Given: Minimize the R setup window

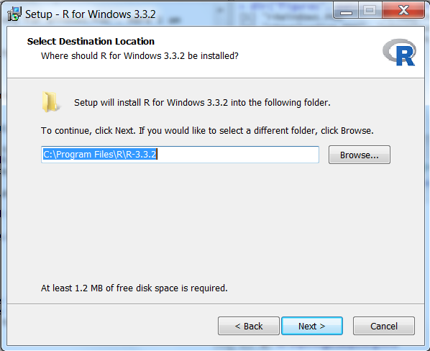Looking at the screenshot, I should point(346,11).
